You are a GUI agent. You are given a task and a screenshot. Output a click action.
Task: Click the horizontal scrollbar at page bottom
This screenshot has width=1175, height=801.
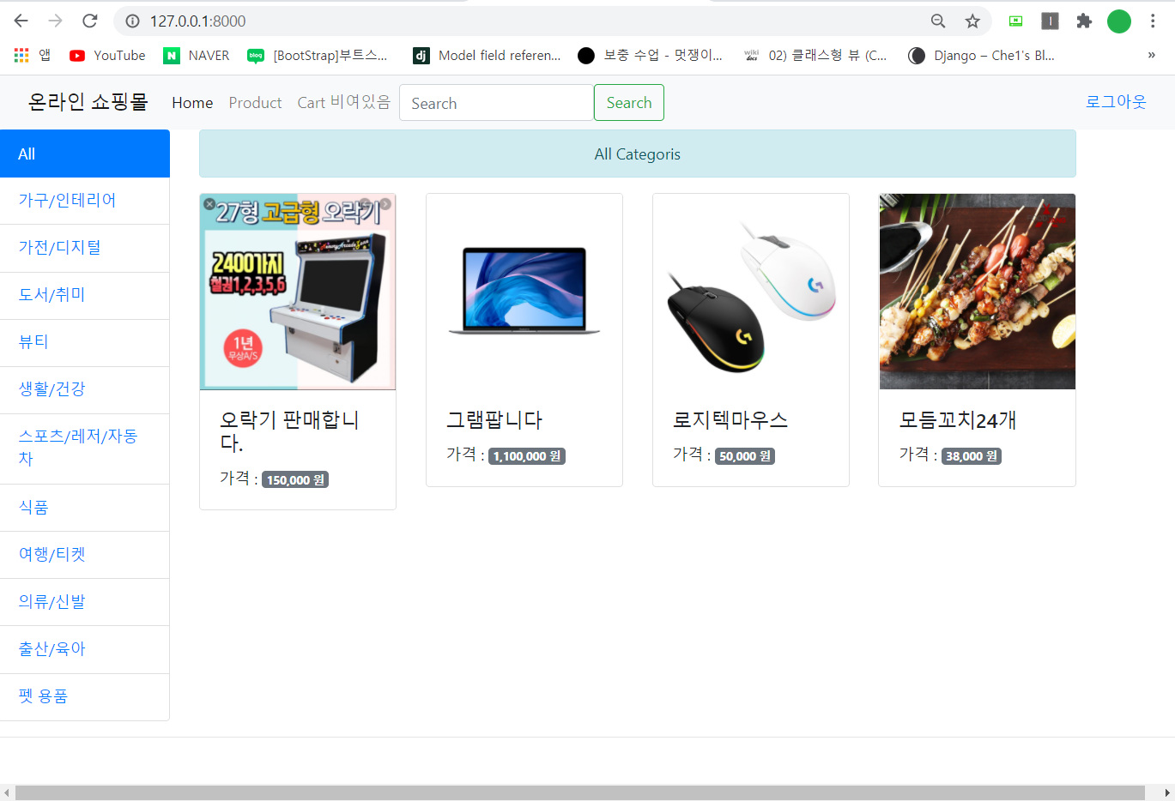580,792
